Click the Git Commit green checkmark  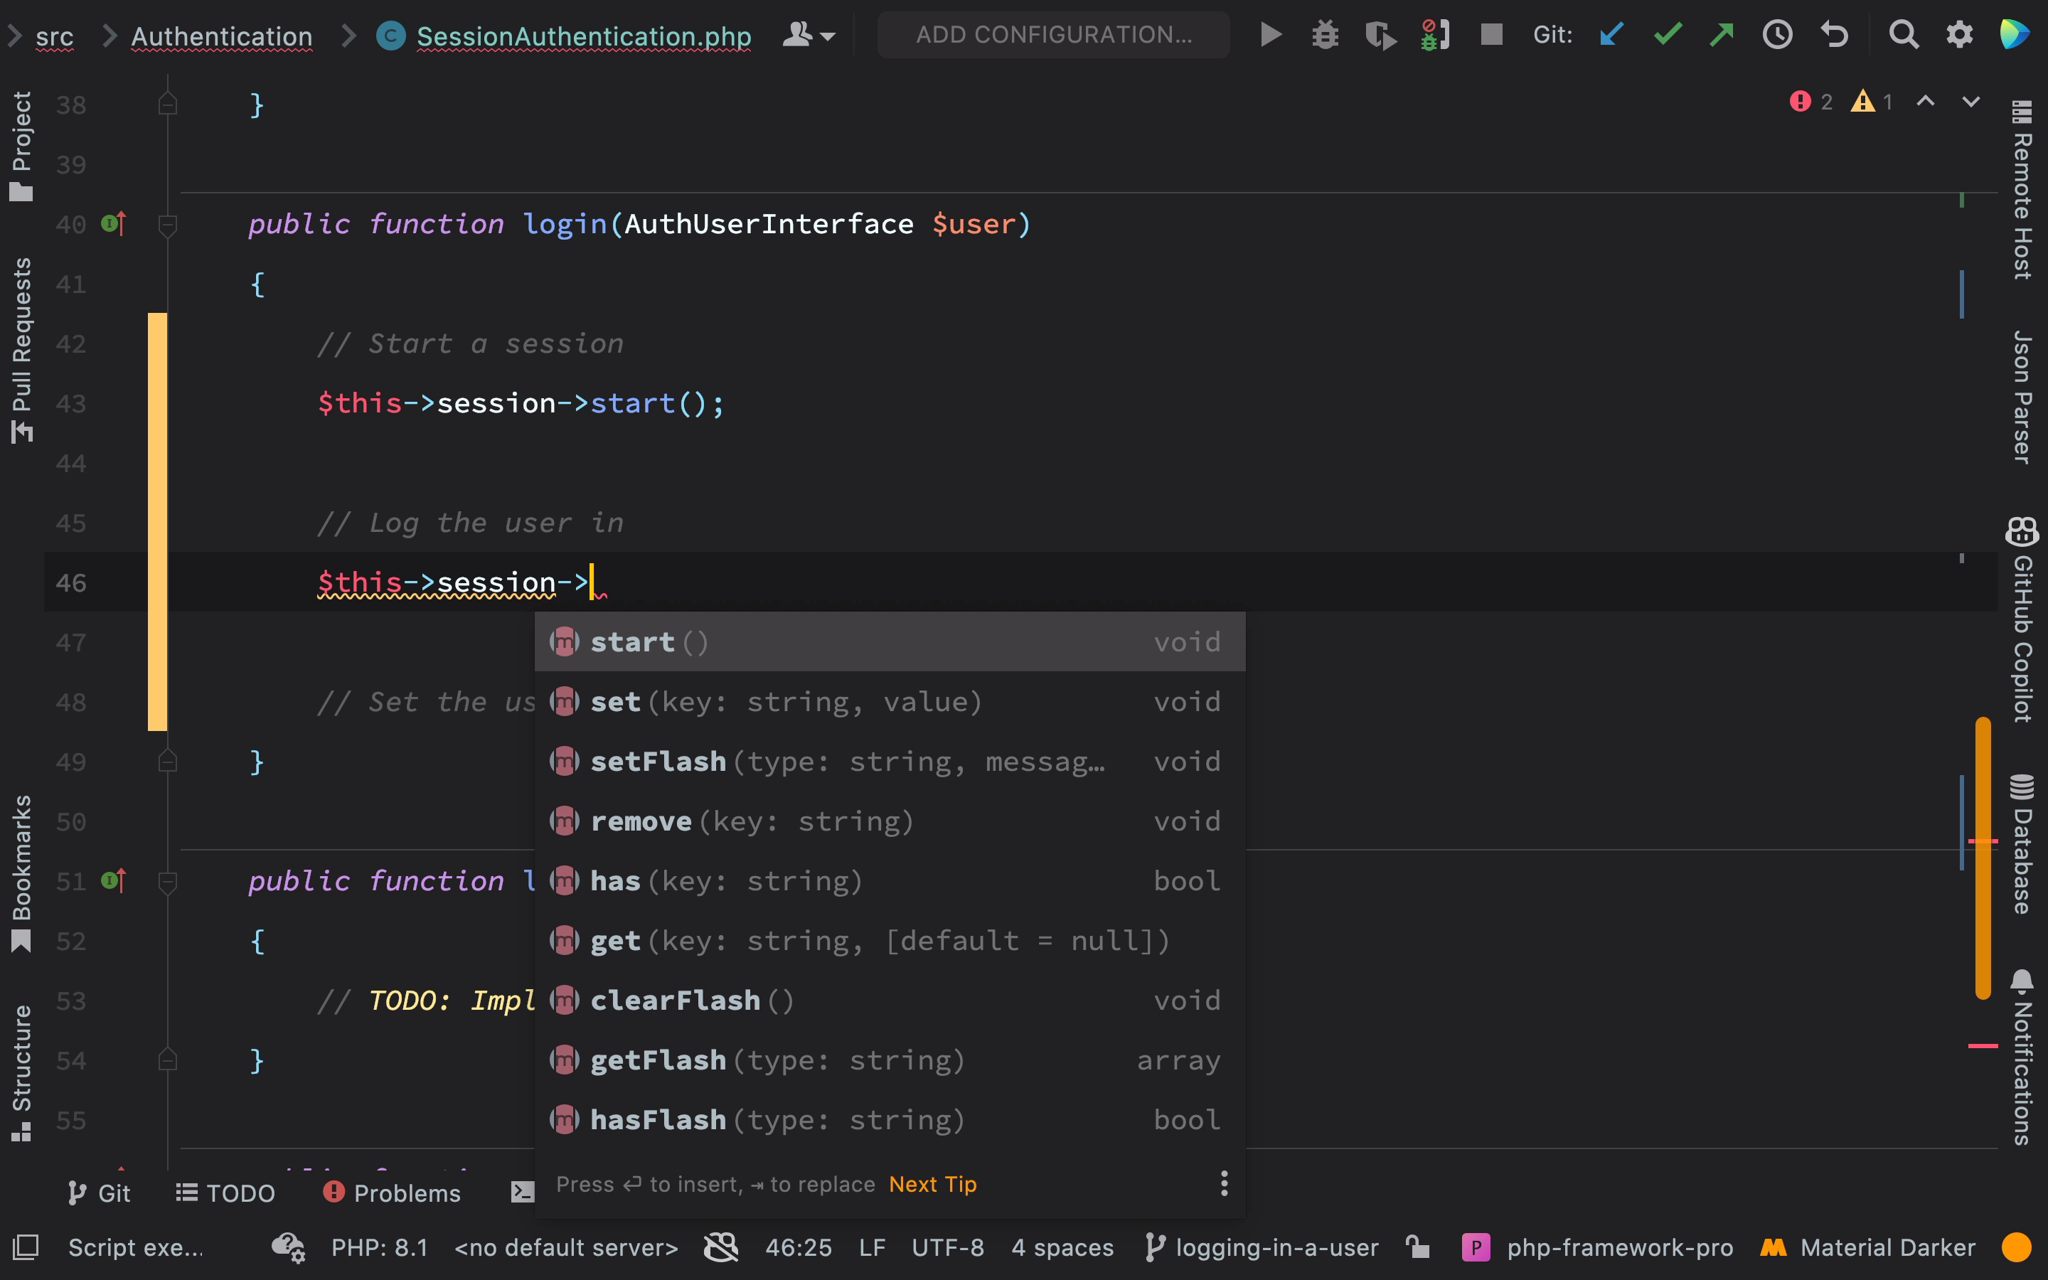click(1667, 35)
